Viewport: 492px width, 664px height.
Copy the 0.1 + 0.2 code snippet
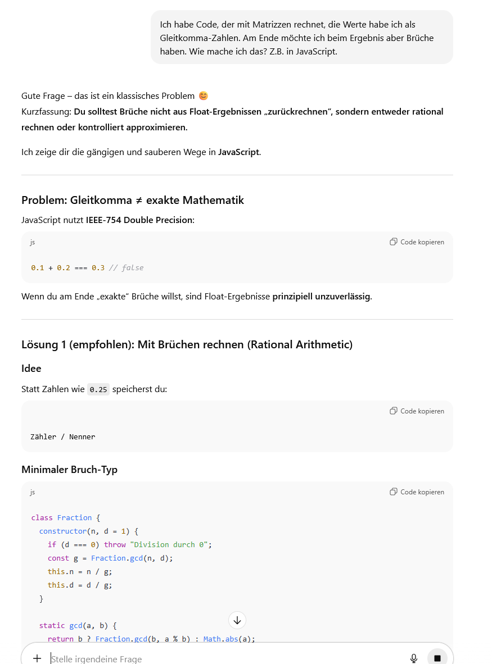pos(417,242)
